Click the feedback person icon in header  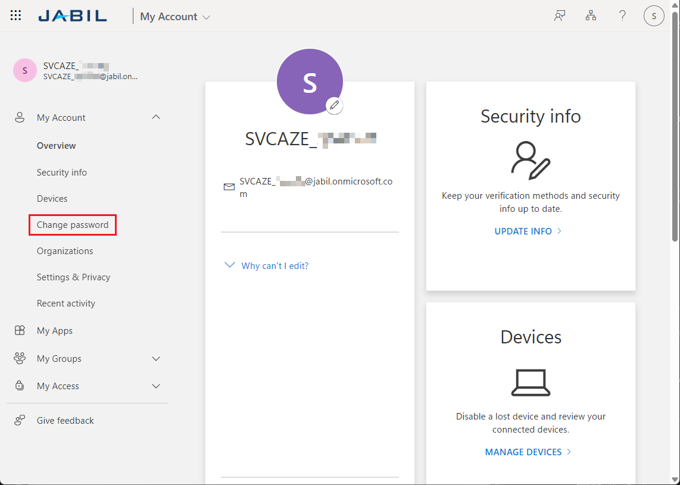click(x=559, y=16)
